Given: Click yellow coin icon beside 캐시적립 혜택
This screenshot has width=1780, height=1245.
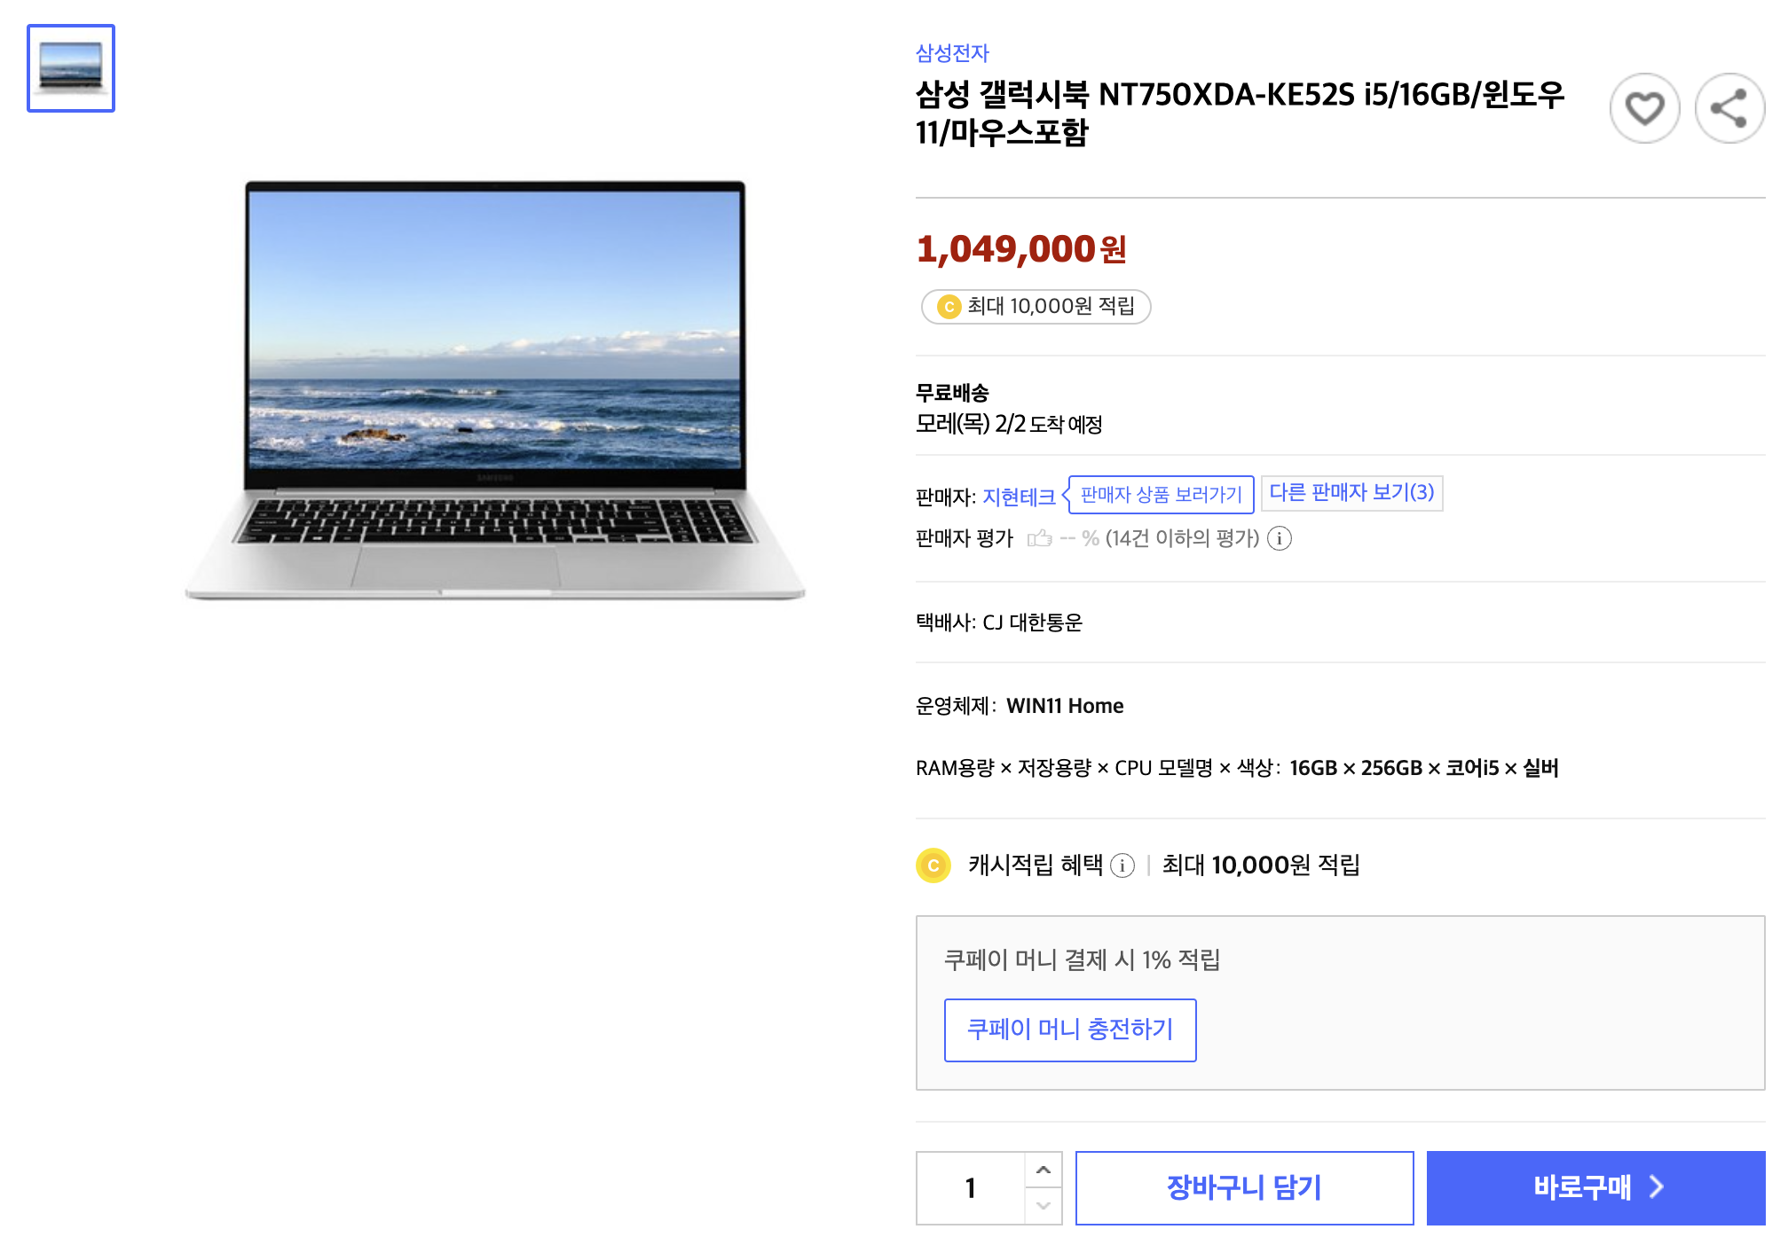Looking at the screenshot, I should [933, 865].
